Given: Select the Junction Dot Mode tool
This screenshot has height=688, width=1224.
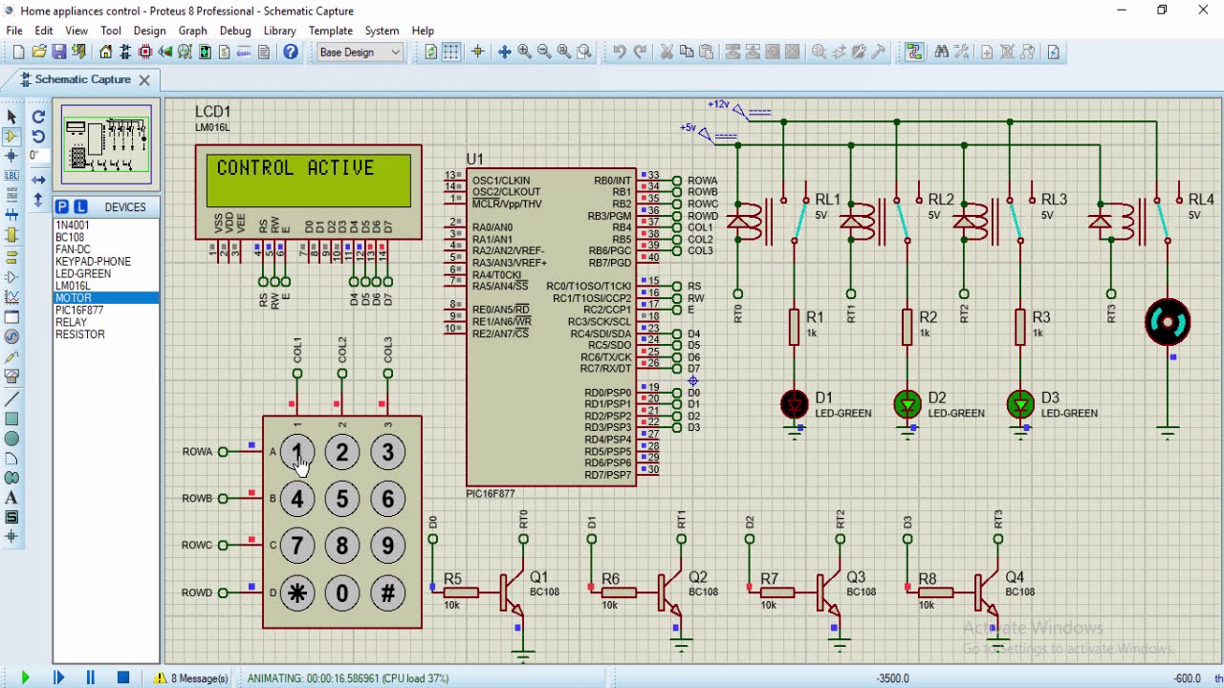Looking at the screenshot, I should click(x=11, y=155).
